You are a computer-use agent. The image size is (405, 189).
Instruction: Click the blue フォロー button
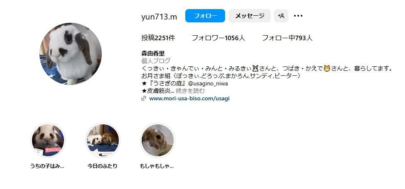pyautogui.click(x=205, y=16)
